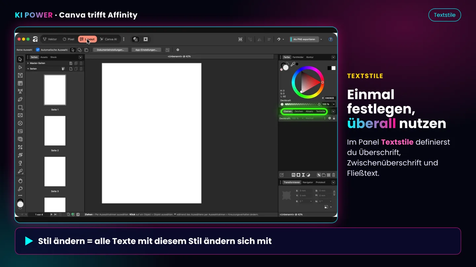Click the Textstile pill at top right
The width and height of the screenshot is (476, 267).
(x=445, y=15)
